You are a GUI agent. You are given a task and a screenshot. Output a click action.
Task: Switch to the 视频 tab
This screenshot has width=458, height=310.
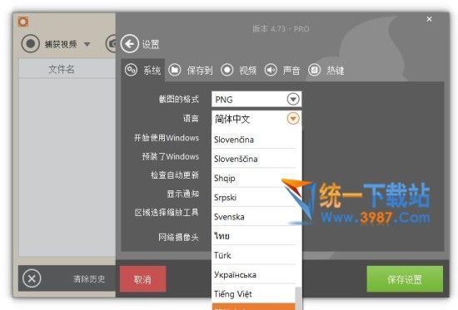(239, 71)
